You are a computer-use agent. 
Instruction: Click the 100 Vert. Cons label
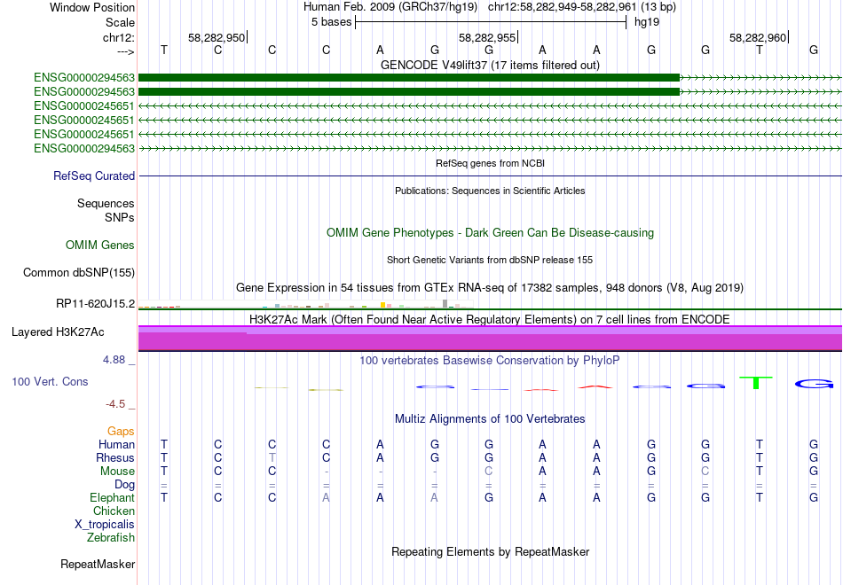(50, 381)
